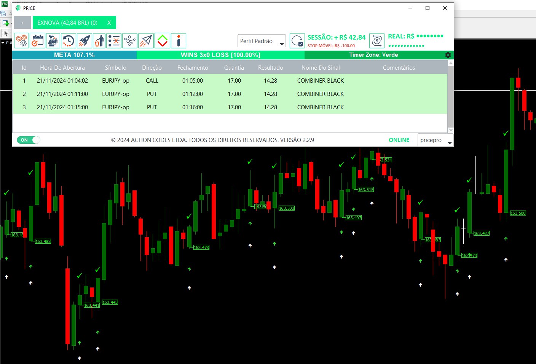
Task: Click the paper plane send icon
Action: [146, 41]
